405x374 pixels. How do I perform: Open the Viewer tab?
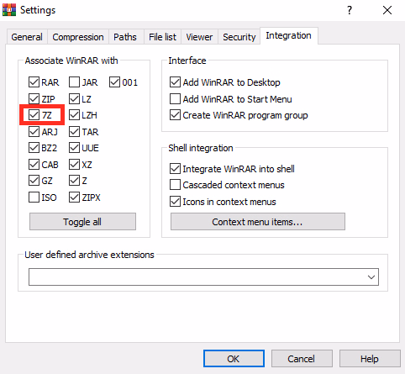click(199, 37)
